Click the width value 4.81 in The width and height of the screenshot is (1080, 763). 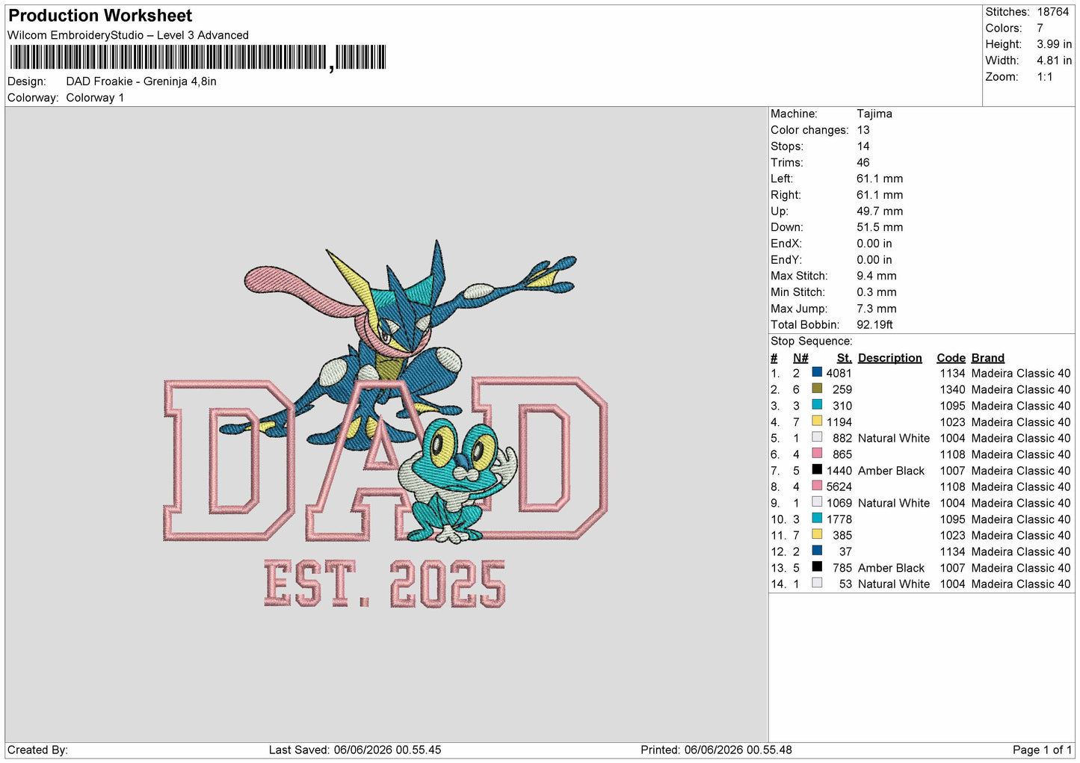[1054, 61]
